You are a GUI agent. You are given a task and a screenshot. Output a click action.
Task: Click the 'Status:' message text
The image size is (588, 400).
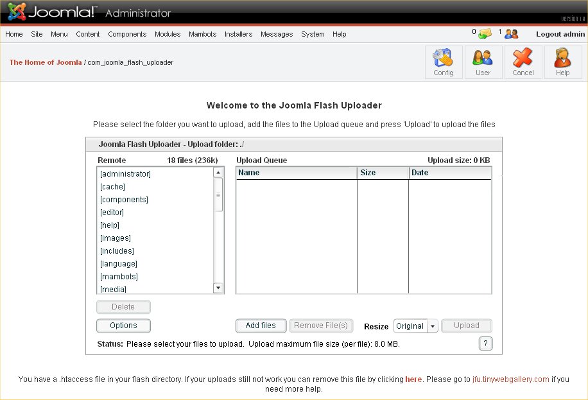point(248,343)
